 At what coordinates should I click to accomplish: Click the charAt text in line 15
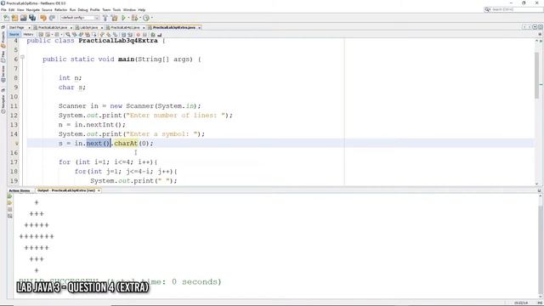coord(126,144)
